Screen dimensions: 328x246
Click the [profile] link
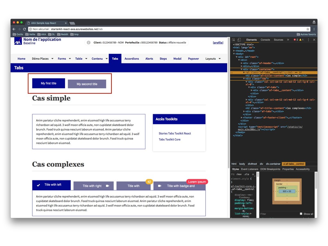click(218, 43)
